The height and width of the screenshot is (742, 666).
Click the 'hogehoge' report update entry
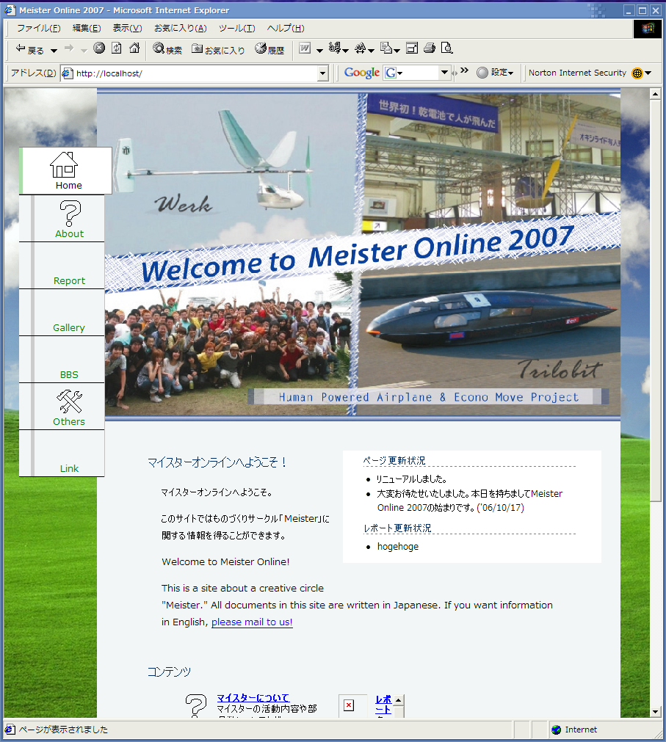click(397, 547)
